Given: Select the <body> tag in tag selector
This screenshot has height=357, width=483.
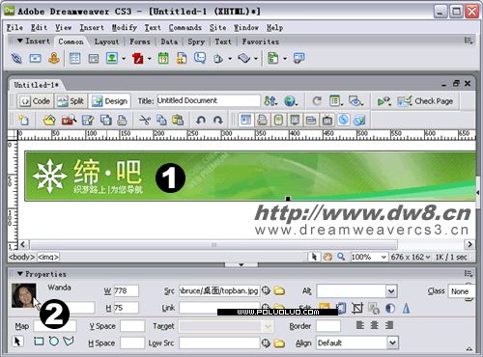Looking at the screenshot, I should pyautogui.click(x=21, y=257).
